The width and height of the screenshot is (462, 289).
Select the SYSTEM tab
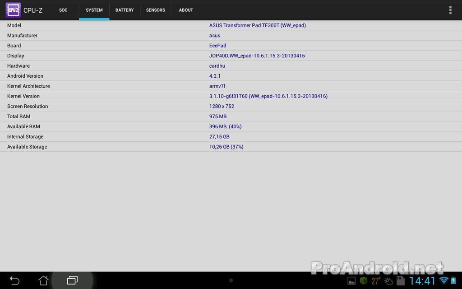pos(94,10)
